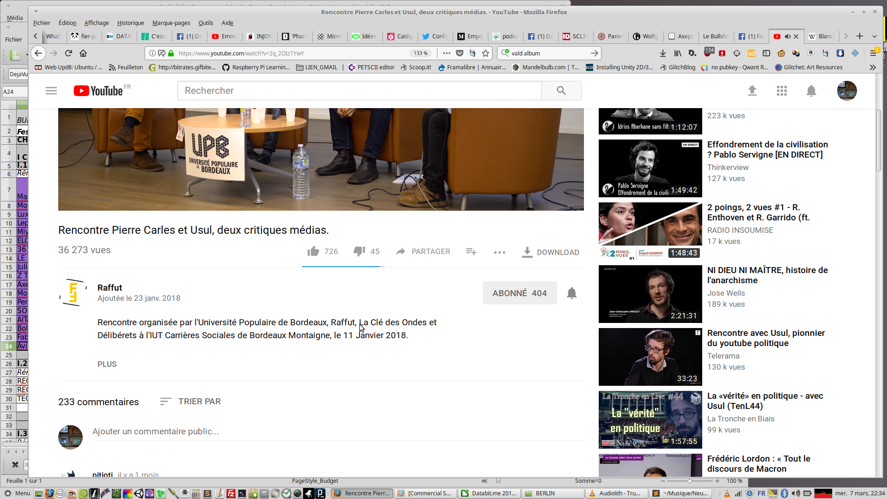Open YouTube apps grid icon
The width and height of the screenshot is (887, 499).
782,91
